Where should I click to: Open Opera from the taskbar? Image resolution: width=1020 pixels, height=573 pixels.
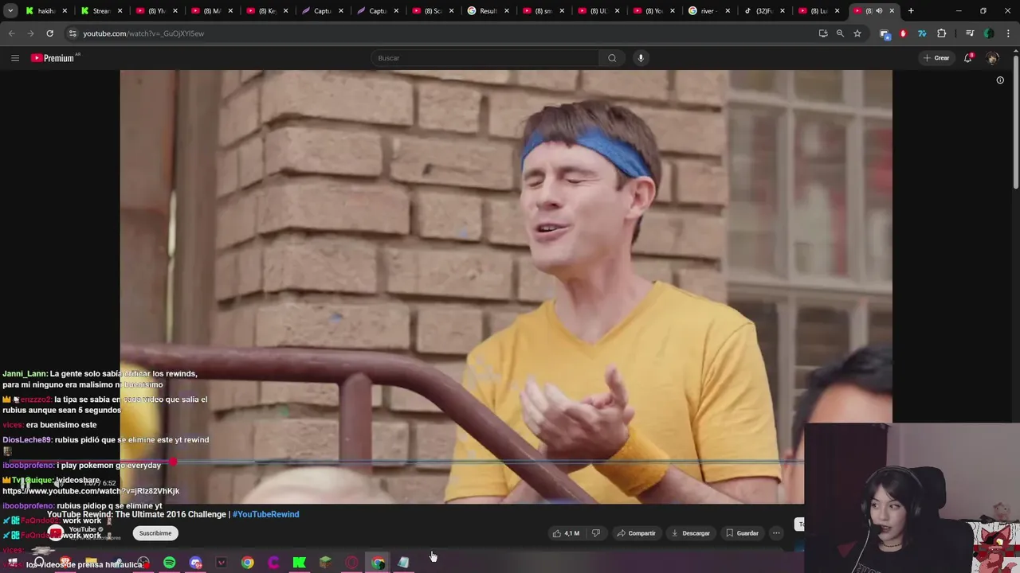[351, 563]
